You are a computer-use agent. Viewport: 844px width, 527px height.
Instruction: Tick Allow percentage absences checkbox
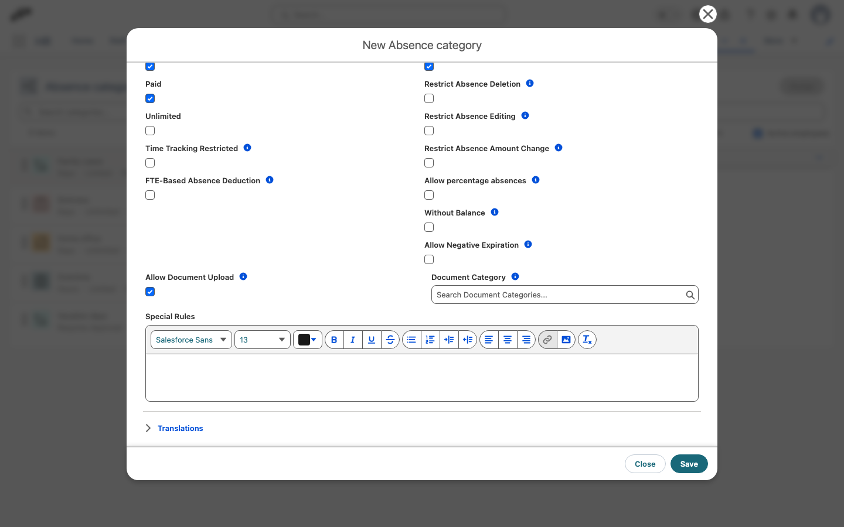(x=429, y=195)
